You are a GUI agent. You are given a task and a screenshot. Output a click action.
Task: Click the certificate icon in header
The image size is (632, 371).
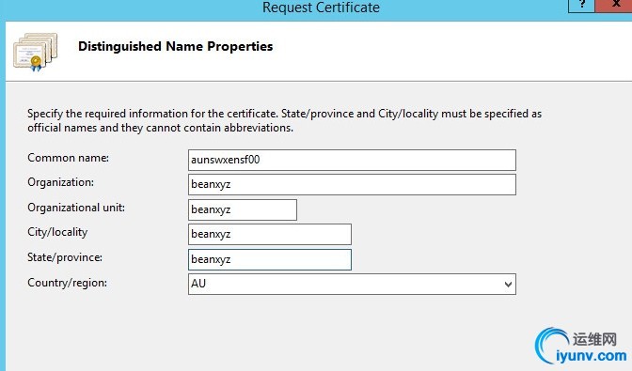pos(36,52)
